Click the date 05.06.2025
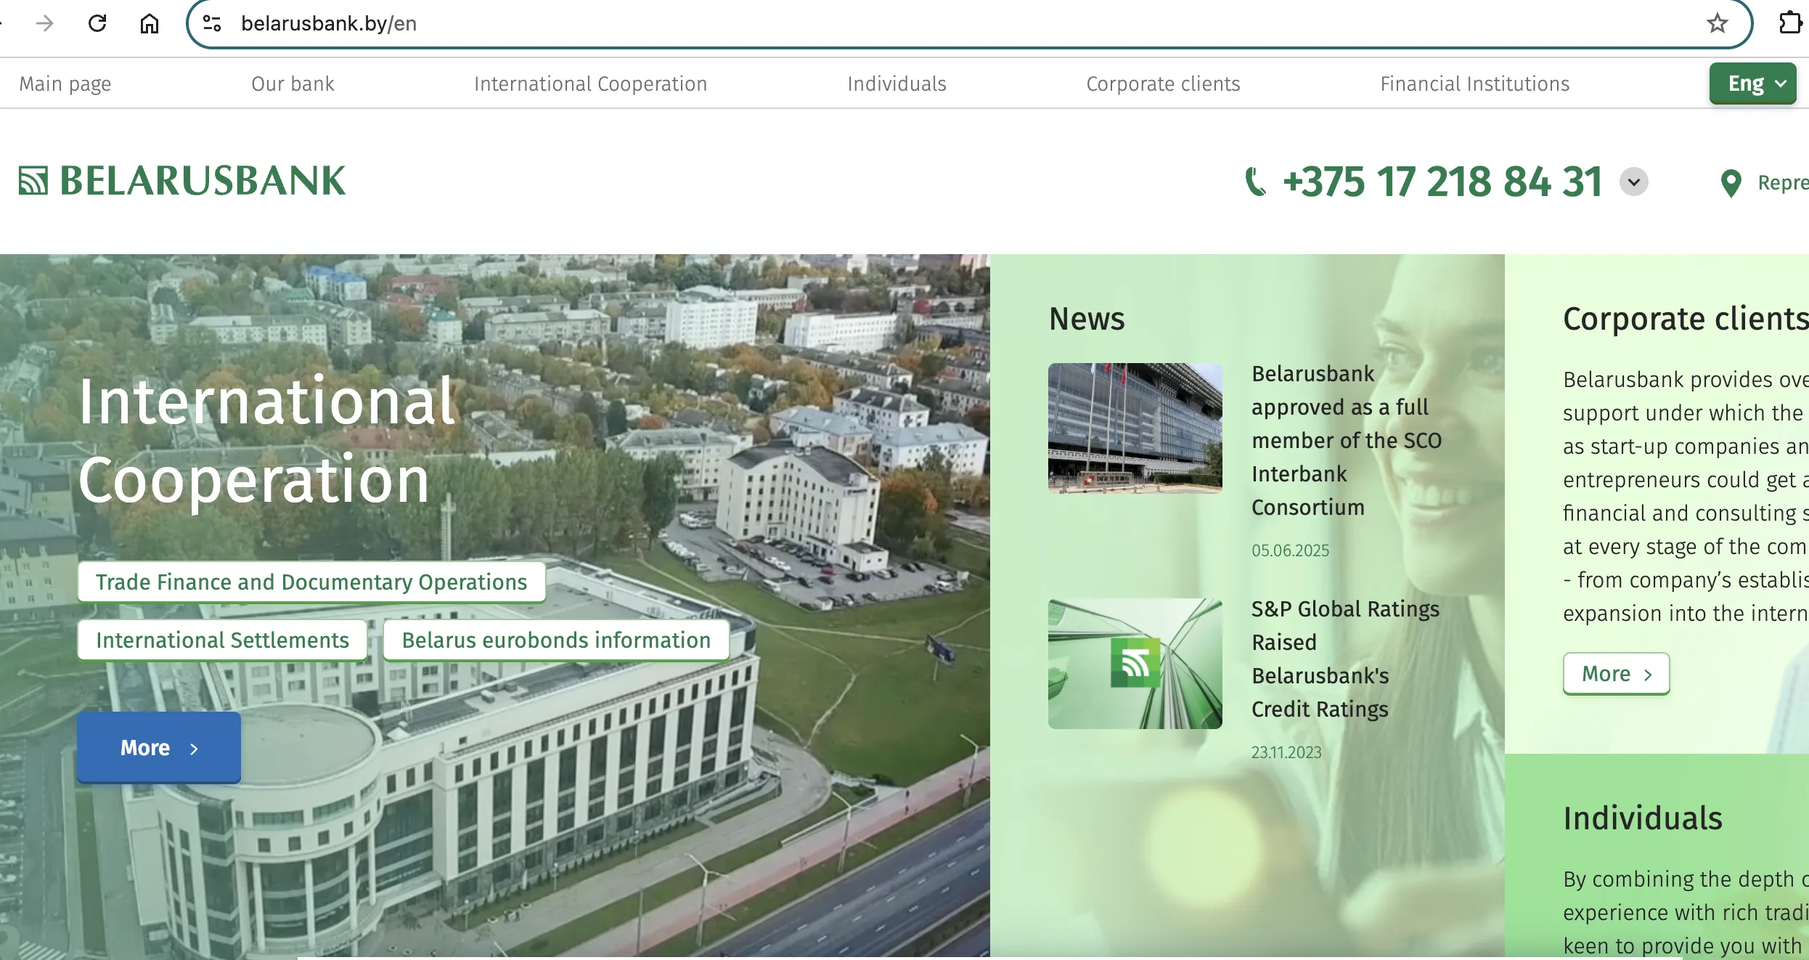This screenshot has height=960, width=1809. coord(1290,550)
